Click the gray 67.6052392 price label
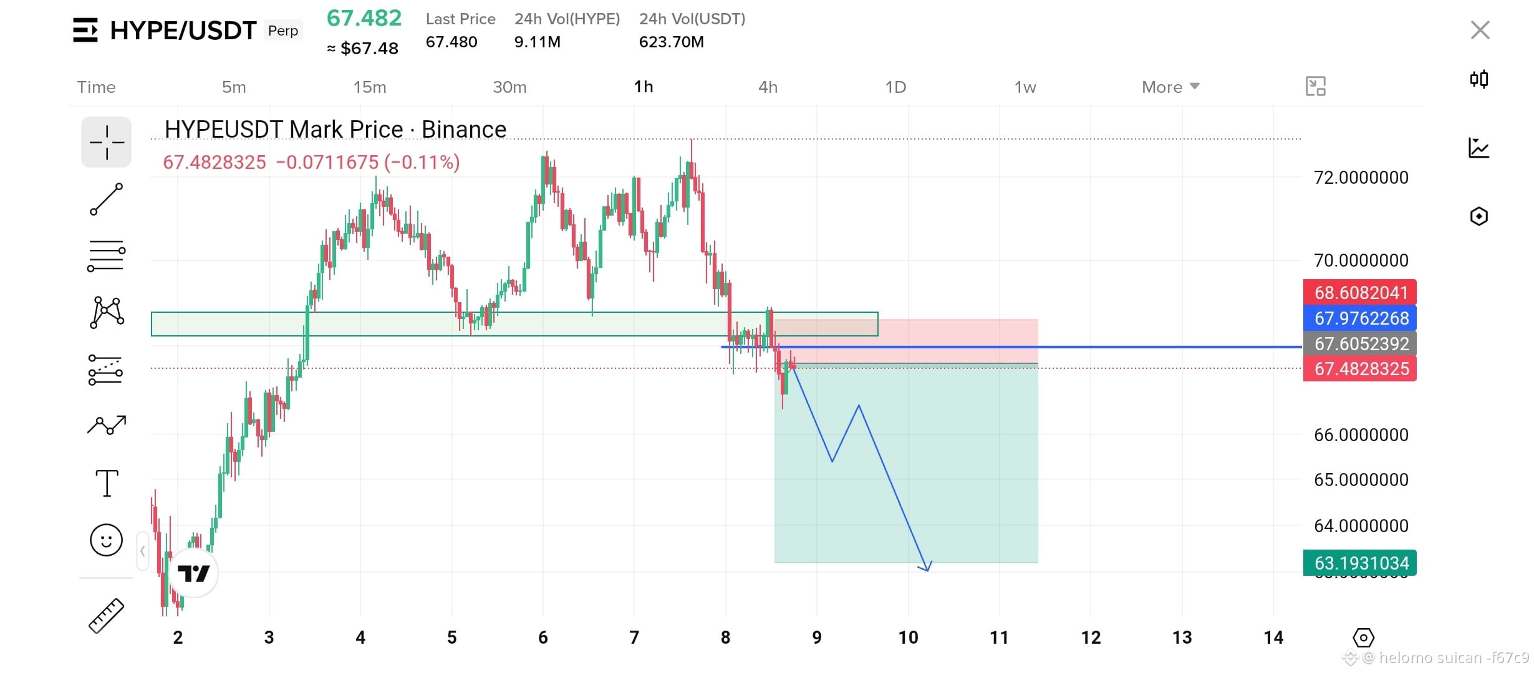 pos(1360,343)
